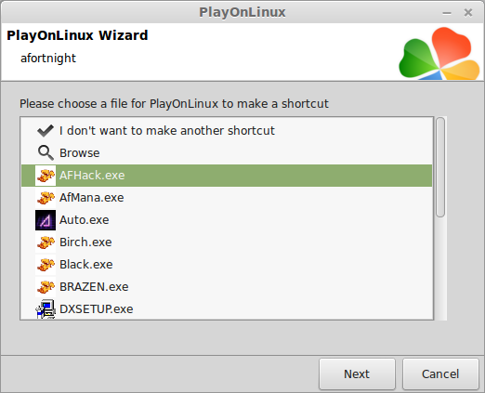Select "I don't want to make another shortcut"
This screenshot has width=485, height=393.
[x=227, y=131]
